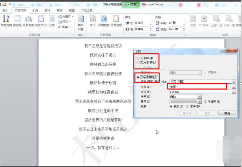Switch to the 引用 tab
242x167 pixels.
click(35, 10)
